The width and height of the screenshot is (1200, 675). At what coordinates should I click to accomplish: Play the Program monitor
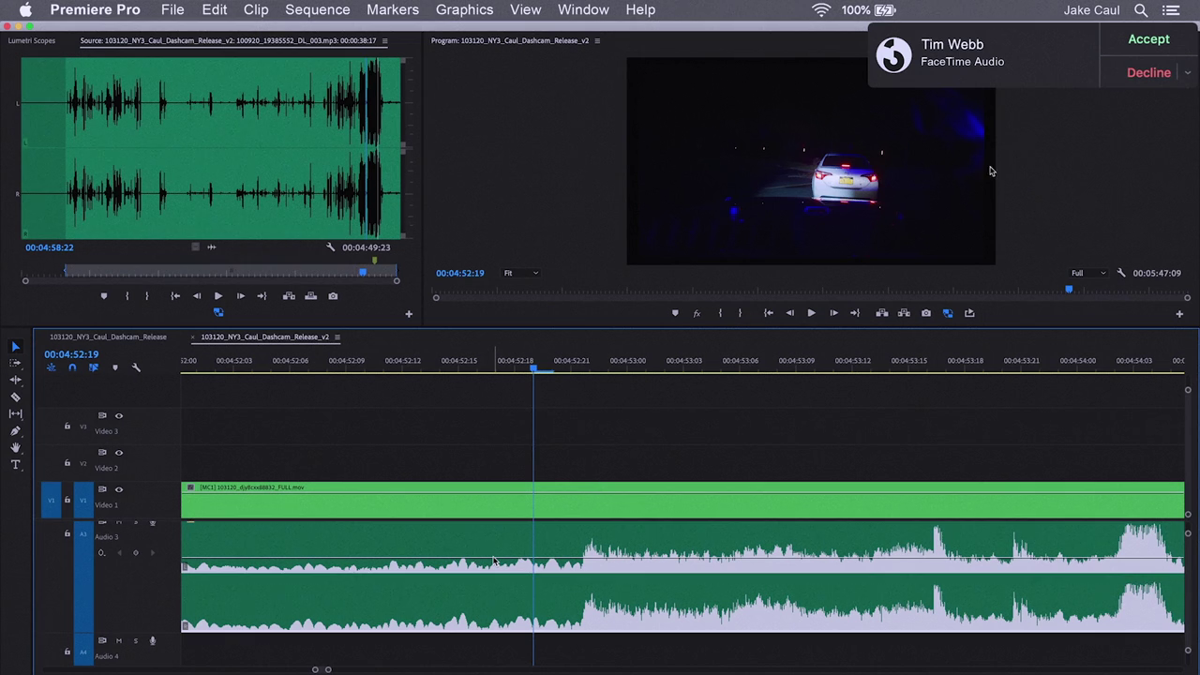click(811, 313)
